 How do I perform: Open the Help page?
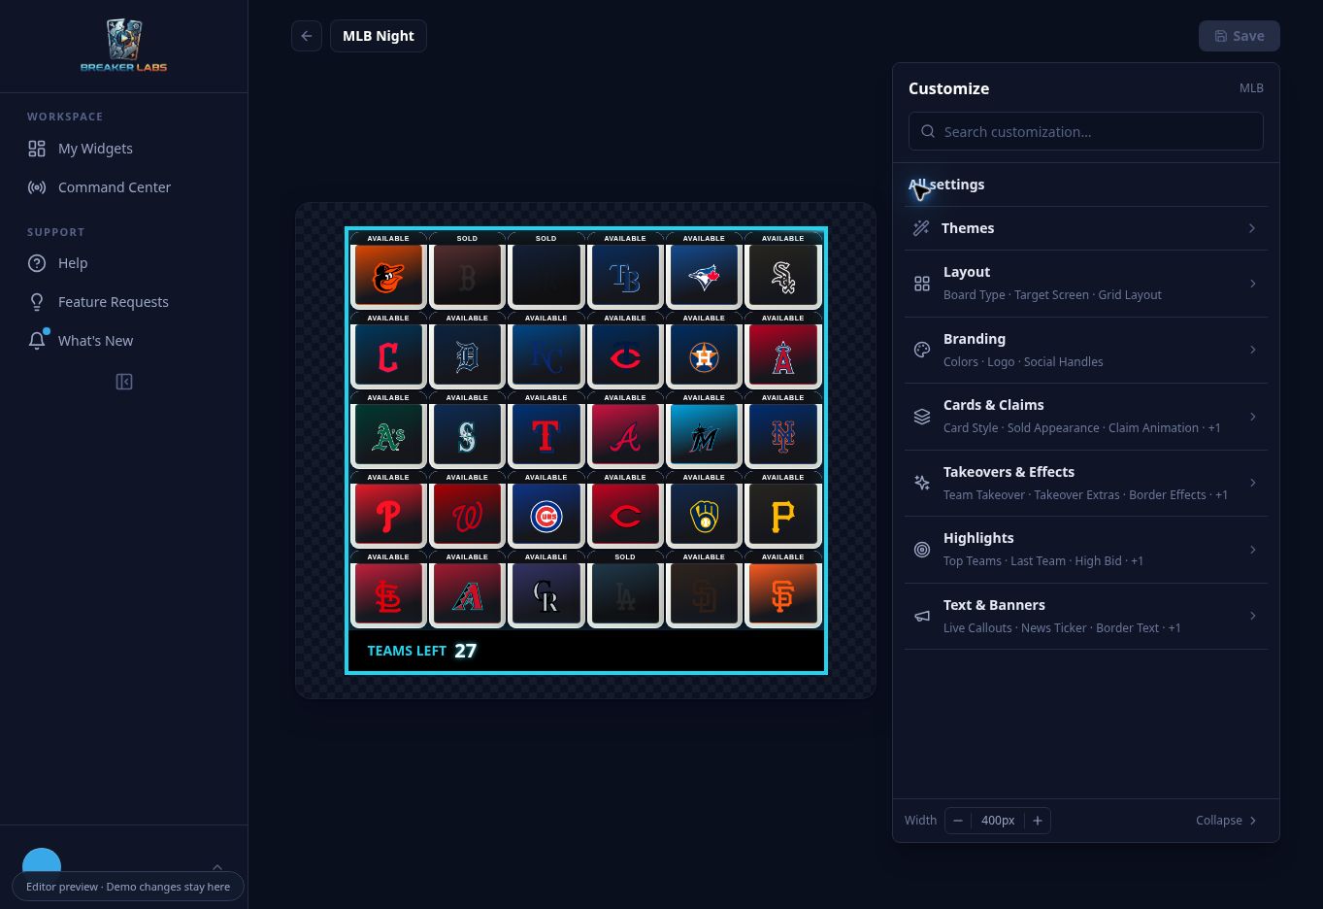tap(73, 263)
